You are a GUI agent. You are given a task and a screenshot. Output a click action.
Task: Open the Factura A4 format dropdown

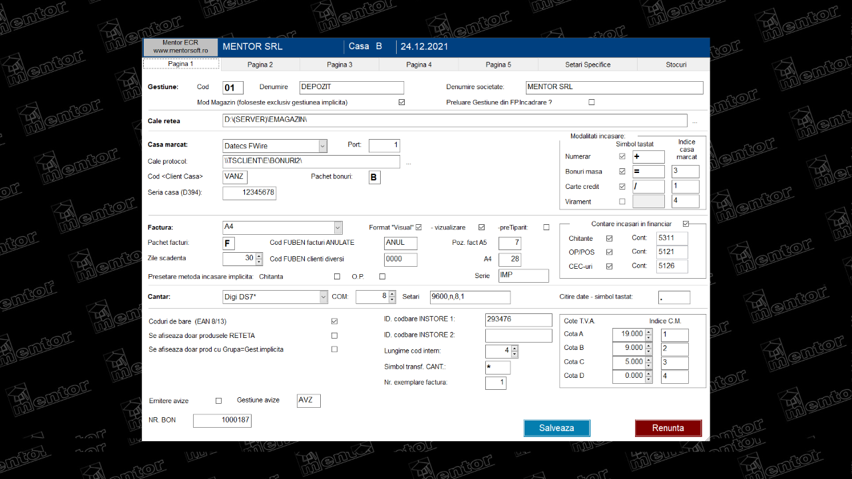click(337, 227)
